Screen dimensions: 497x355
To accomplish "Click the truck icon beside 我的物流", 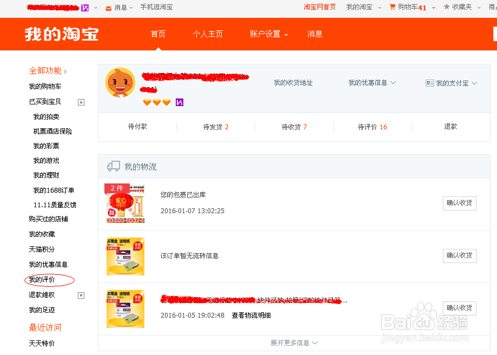I will point(114,166).
